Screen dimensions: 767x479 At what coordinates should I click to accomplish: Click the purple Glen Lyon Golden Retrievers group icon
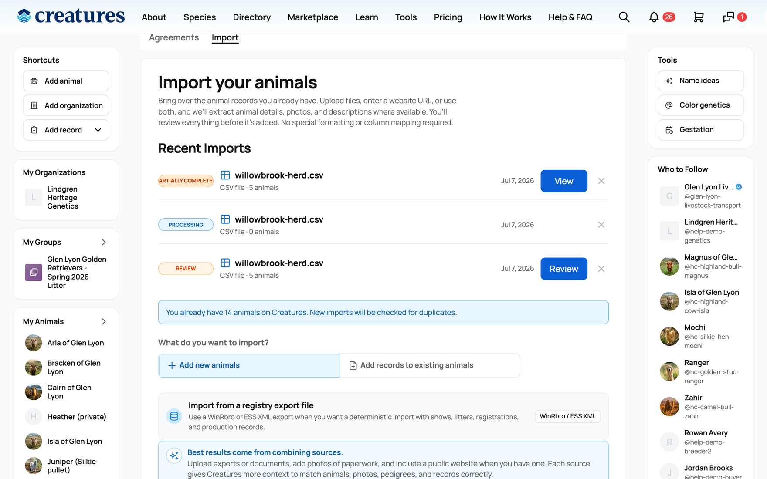[x=34, y=273]
